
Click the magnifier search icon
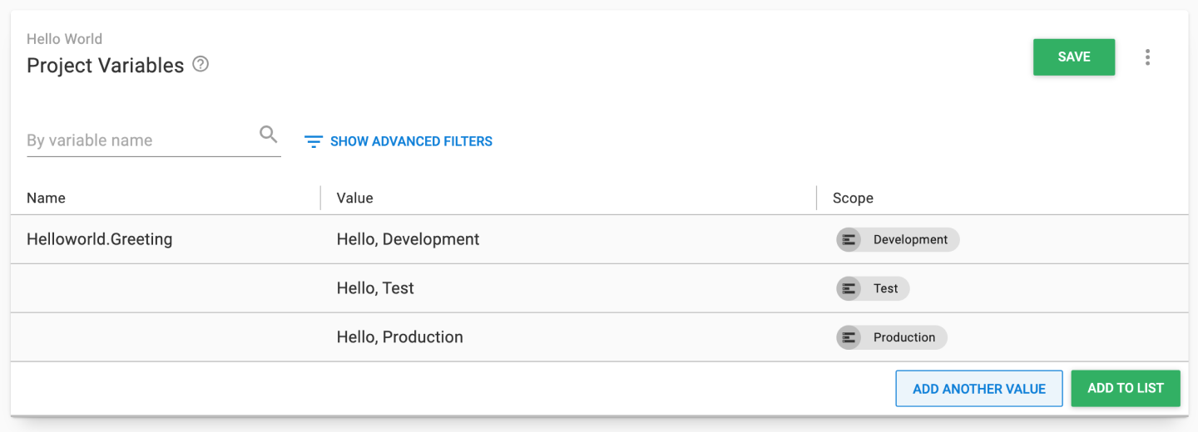click(268, 135)
